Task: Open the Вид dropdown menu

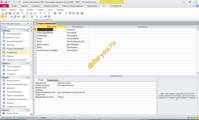Action: [22, 10]
